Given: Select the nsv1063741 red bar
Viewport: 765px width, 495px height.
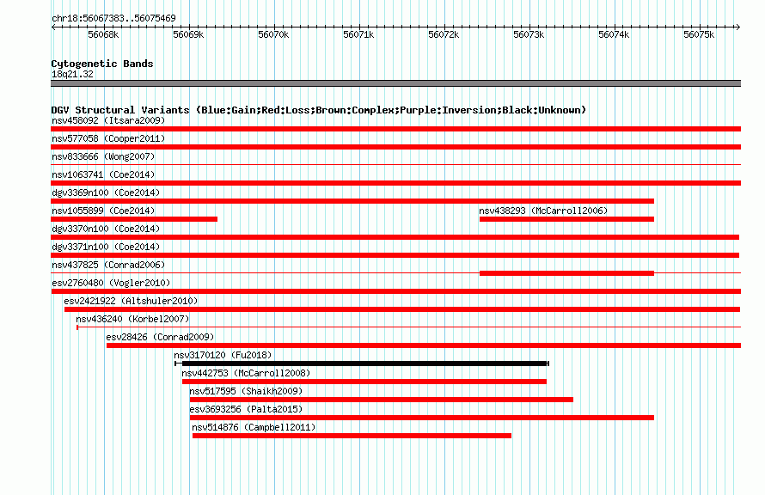Looking at the screenshot, I should [395, 183].
